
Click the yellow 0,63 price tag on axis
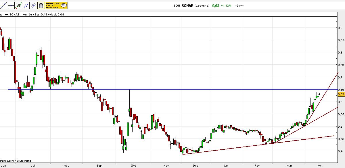tap(341, 94)
